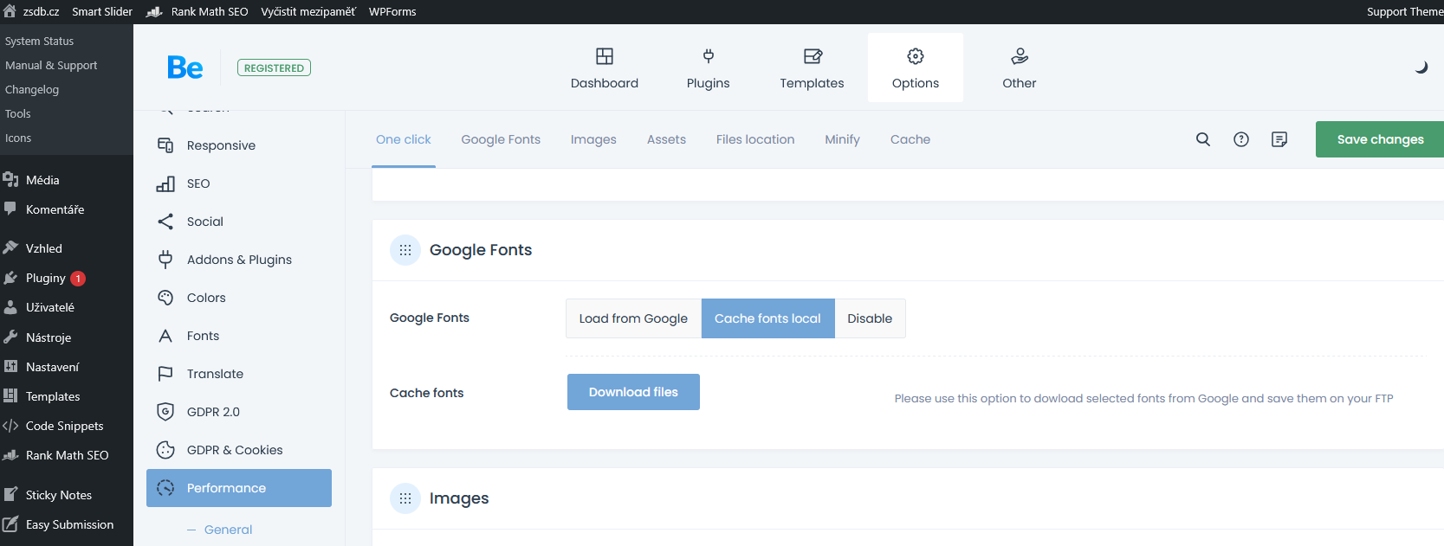The image size is (1444, 546).
Task: Collapse the Images section header
Action: click(405, 498)
